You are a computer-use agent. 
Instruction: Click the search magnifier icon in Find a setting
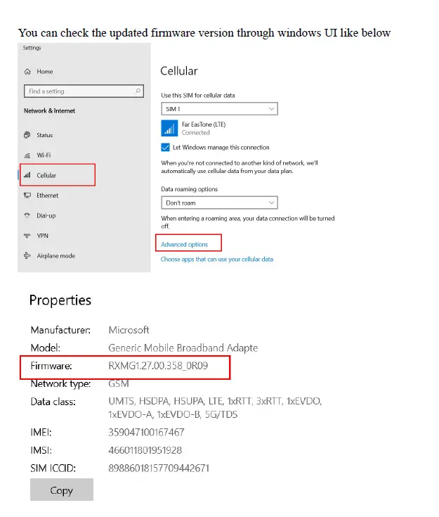point(138,91)
